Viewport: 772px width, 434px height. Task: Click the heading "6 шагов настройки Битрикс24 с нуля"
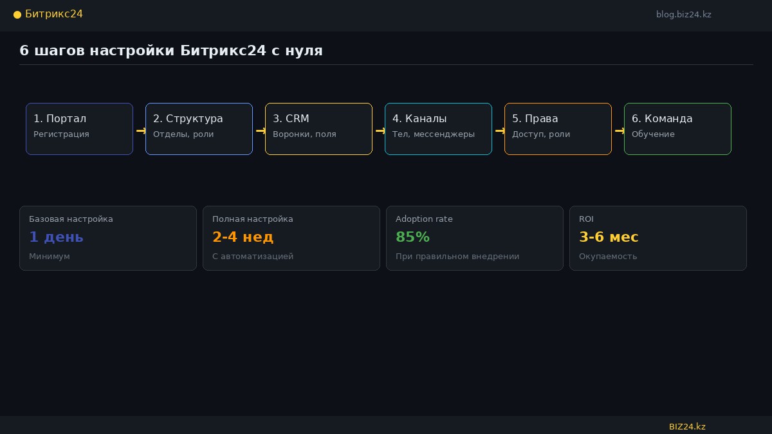coord(171,50)
